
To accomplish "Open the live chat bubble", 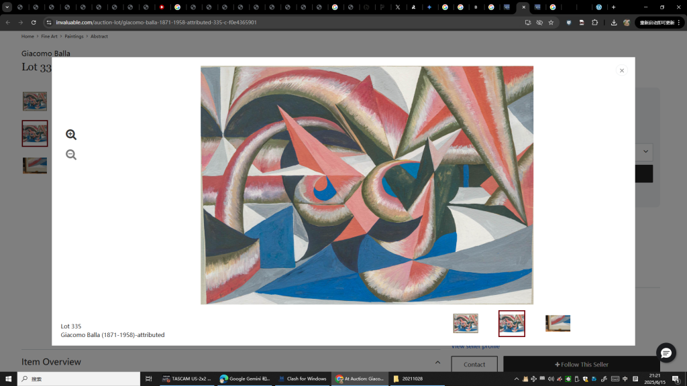I will coord(666,352).
